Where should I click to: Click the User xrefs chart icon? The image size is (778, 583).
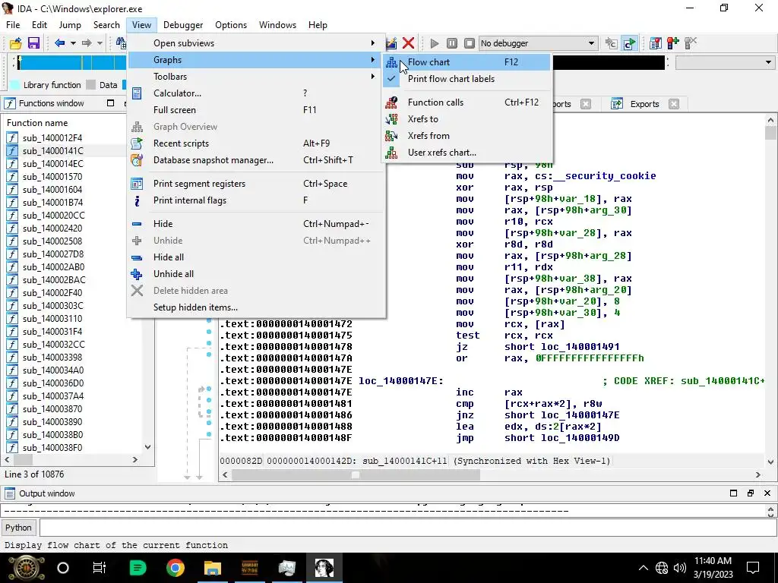pos(391,153)
